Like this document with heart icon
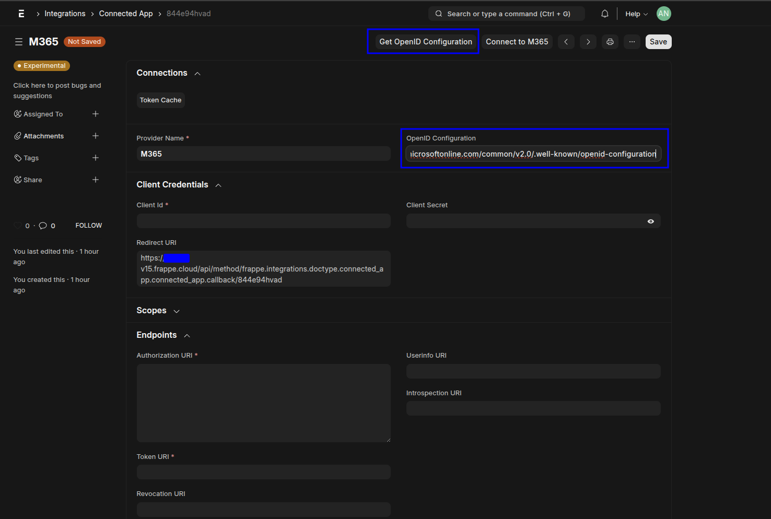Screen dimensions: 771x519 (x=18, y=226)
